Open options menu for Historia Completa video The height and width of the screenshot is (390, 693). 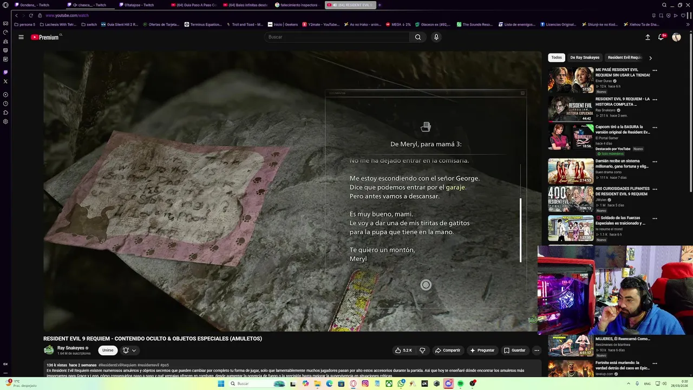pos(655,100)
